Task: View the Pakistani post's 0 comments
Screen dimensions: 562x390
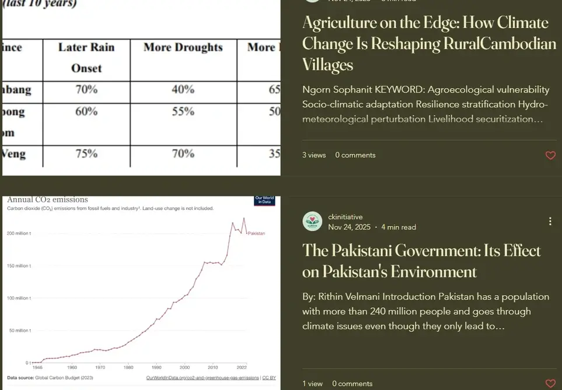Action: (x=352, y=384)
